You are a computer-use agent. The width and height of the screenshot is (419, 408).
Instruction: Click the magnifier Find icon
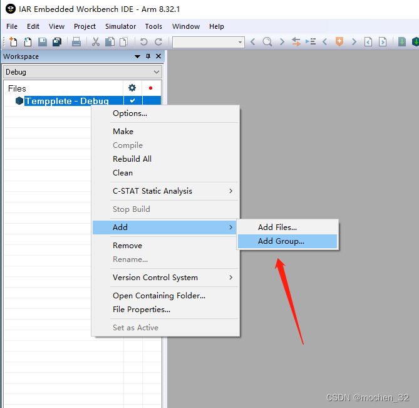267,42
